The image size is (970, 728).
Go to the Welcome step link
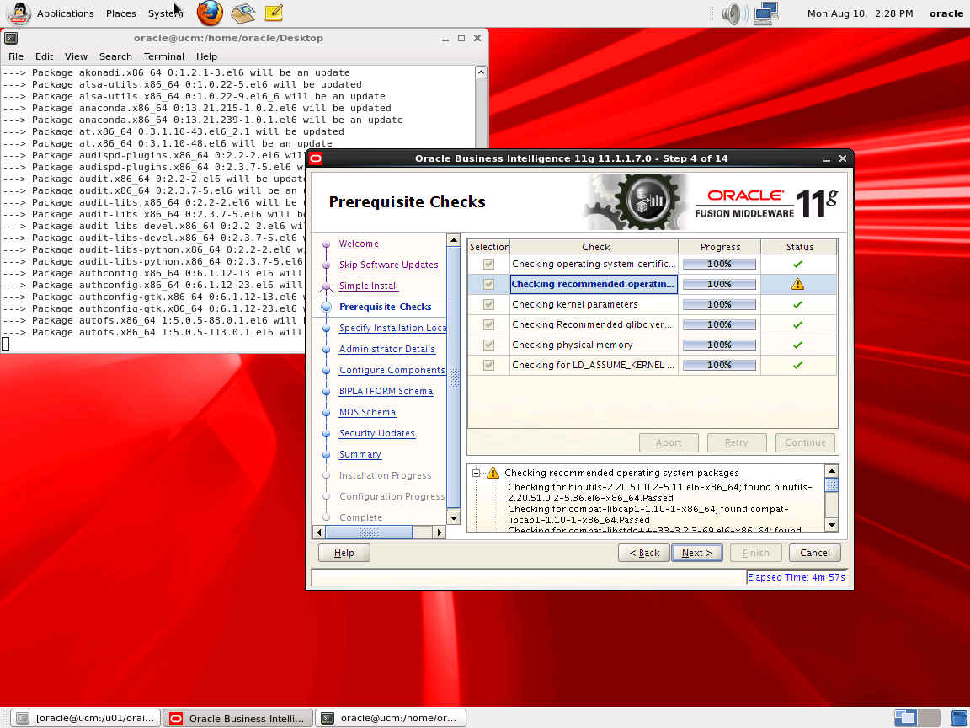coord(359,244)
